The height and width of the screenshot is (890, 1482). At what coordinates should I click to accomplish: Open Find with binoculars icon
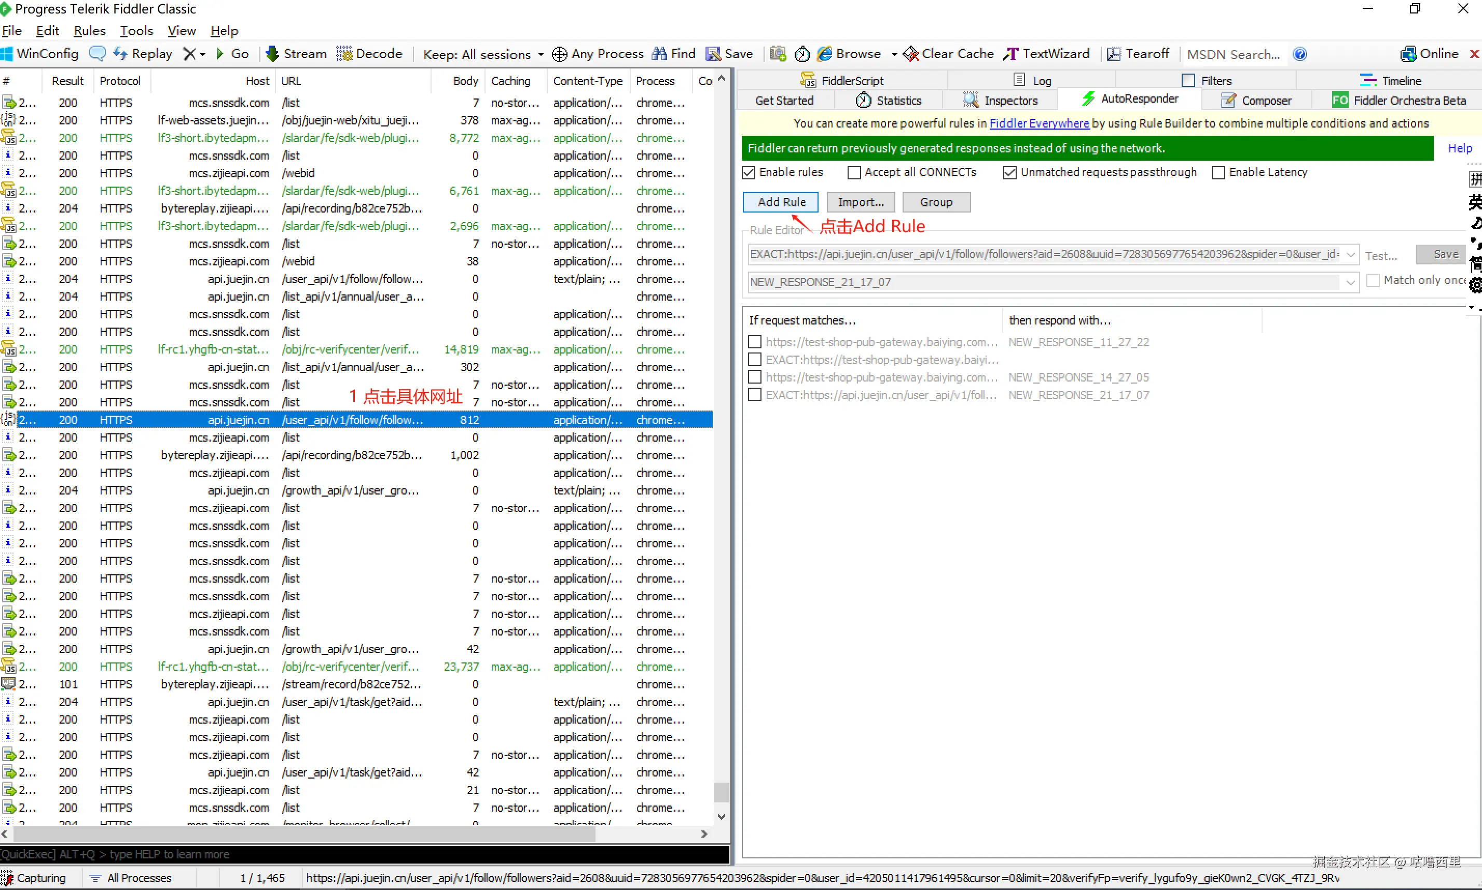pos(659,54)
